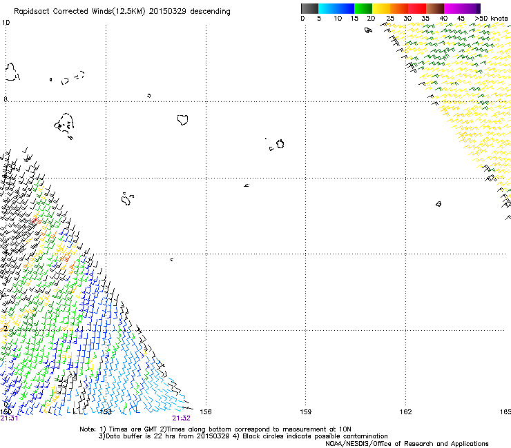The image size is (511, 448).
Task: Click the '30' legend label
Action: 407,19
